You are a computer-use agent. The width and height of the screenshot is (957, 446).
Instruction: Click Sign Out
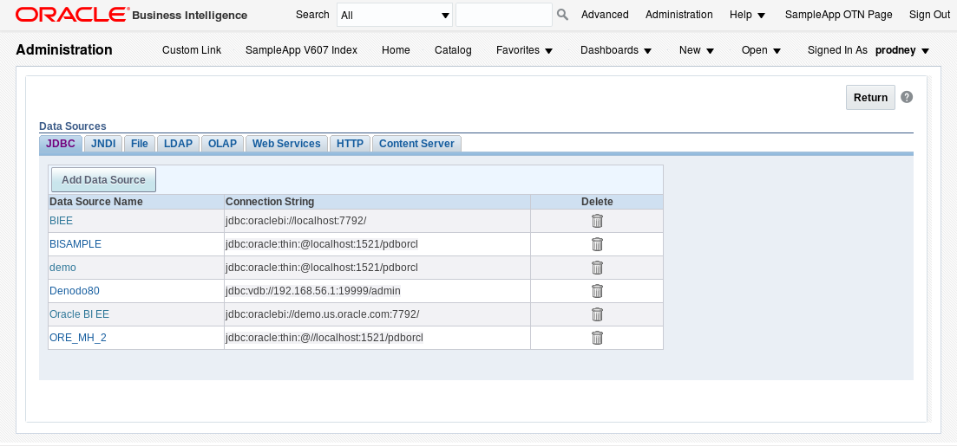[929, 15]
